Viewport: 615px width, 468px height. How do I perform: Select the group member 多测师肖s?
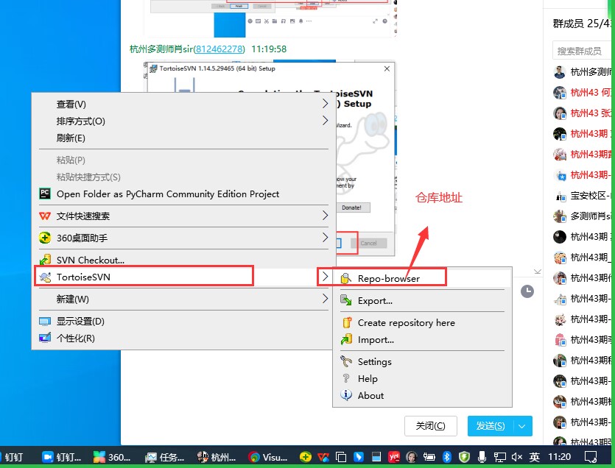tap(582, 216)
